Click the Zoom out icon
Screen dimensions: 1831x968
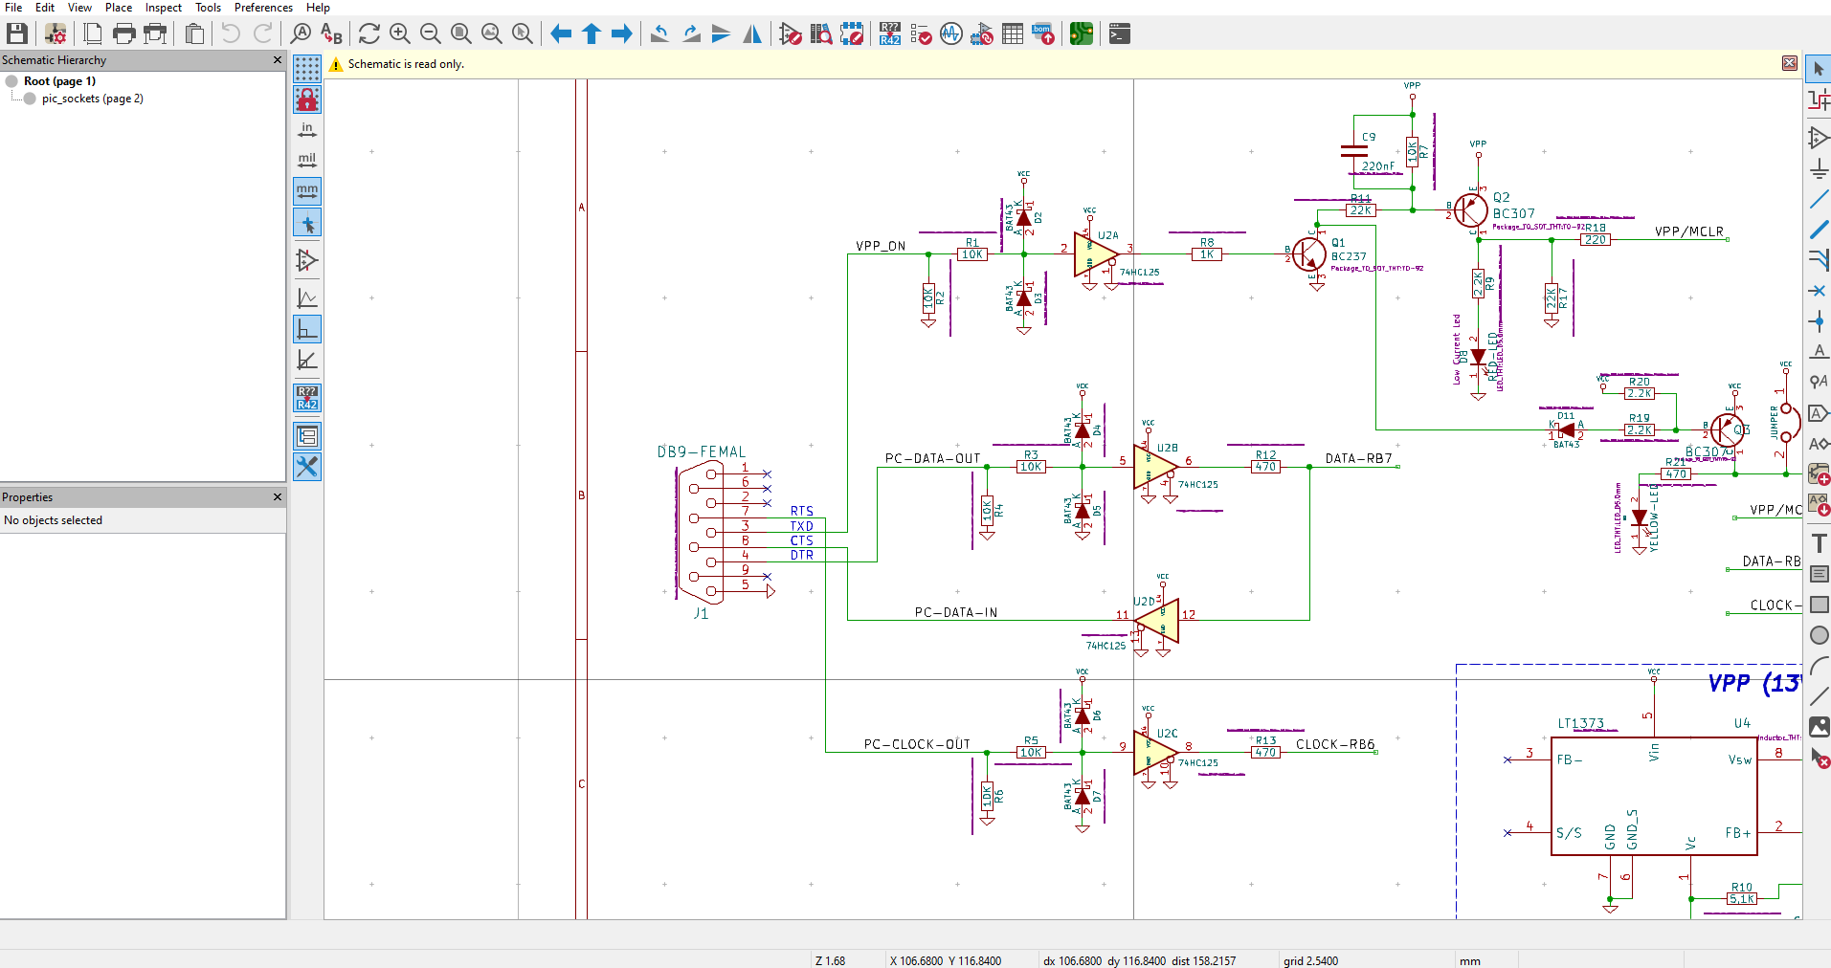pyautogui.click(x=431, y=34)
